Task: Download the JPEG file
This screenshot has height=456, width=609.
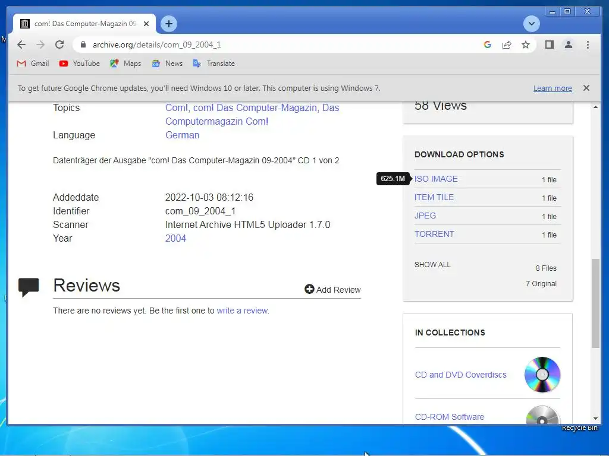Action: click(425, 216)
